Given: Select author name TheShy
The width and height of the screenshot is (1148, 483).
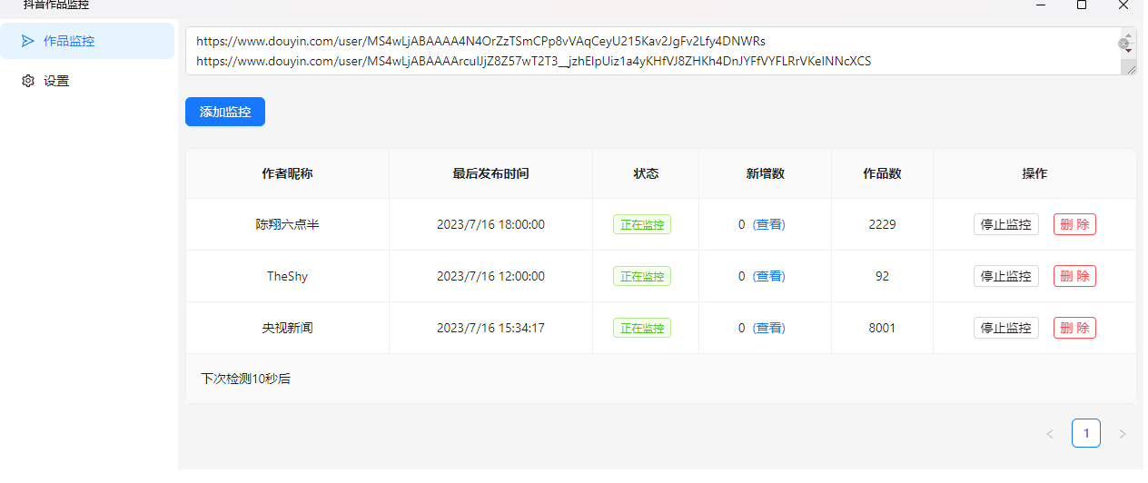Looking at the screenshot, I should [288, 276].
